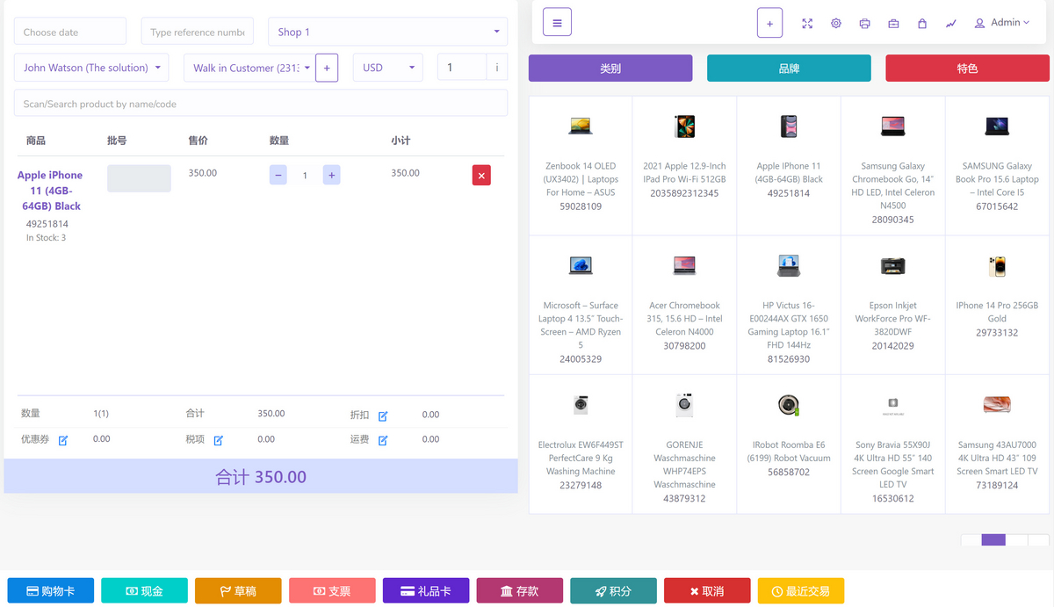Open the briefcase icon in header
The height and width of the screenshot is (607, 1054).
[x=893, y=24]
